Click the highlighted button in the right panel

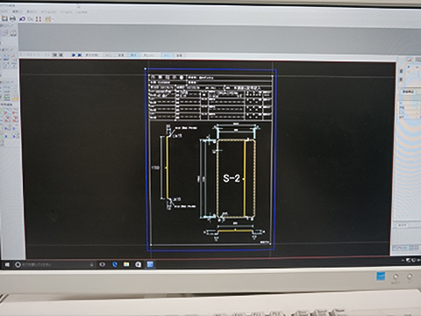point(408,92)
